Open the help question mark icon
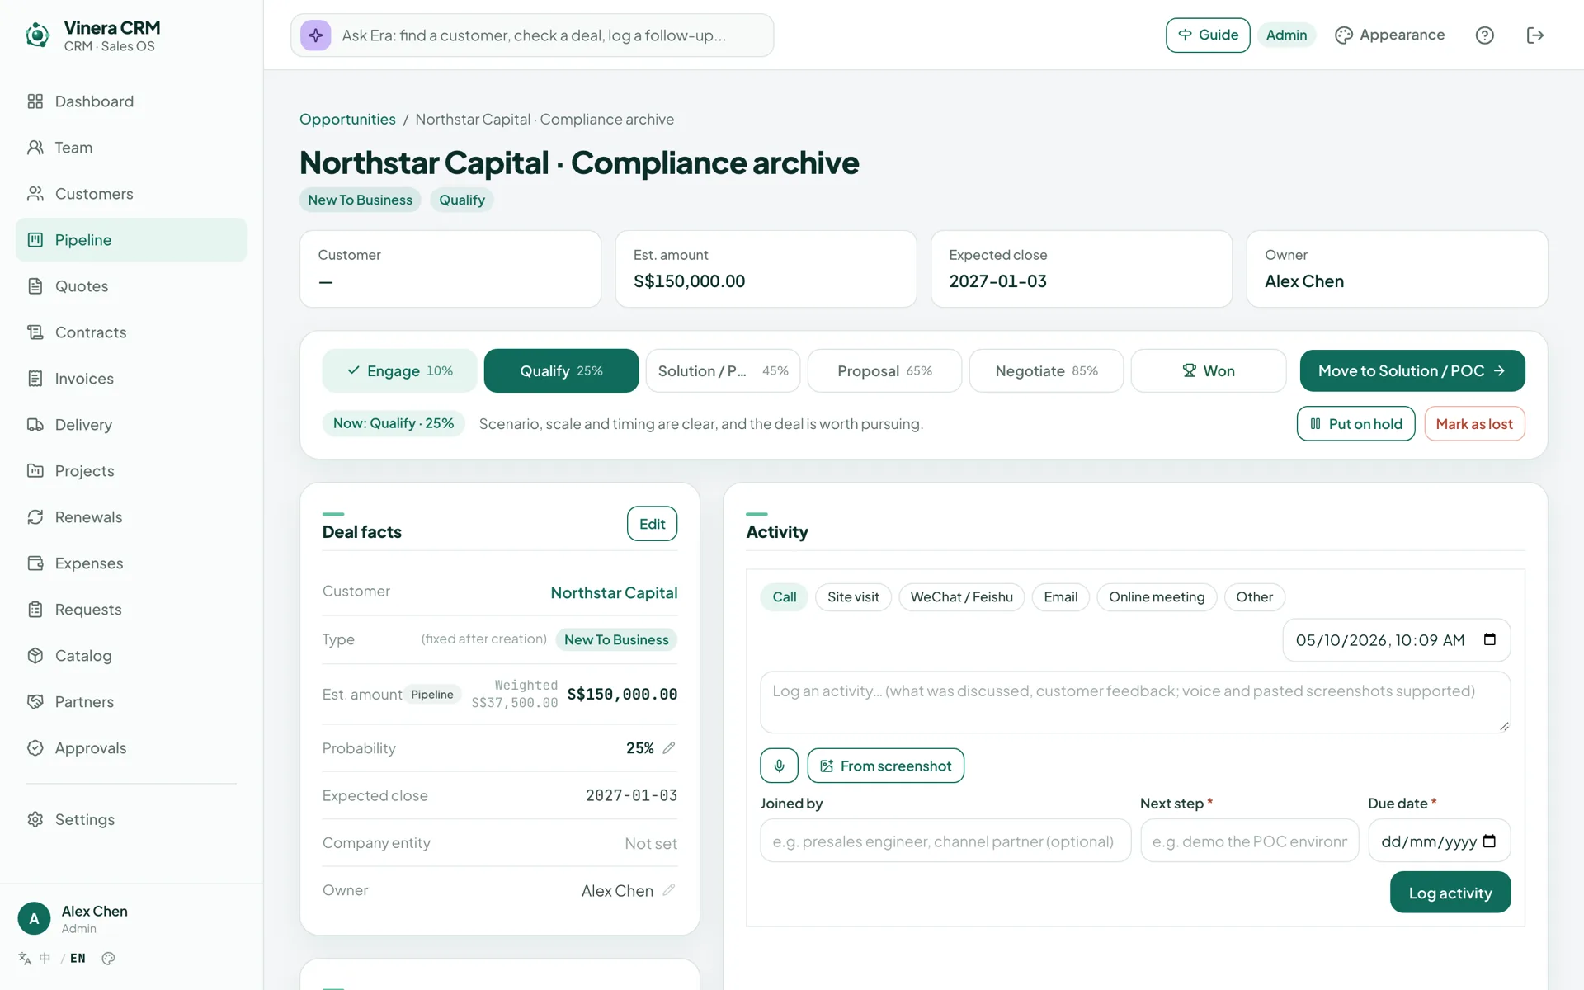 click(x=1484, y=35)
